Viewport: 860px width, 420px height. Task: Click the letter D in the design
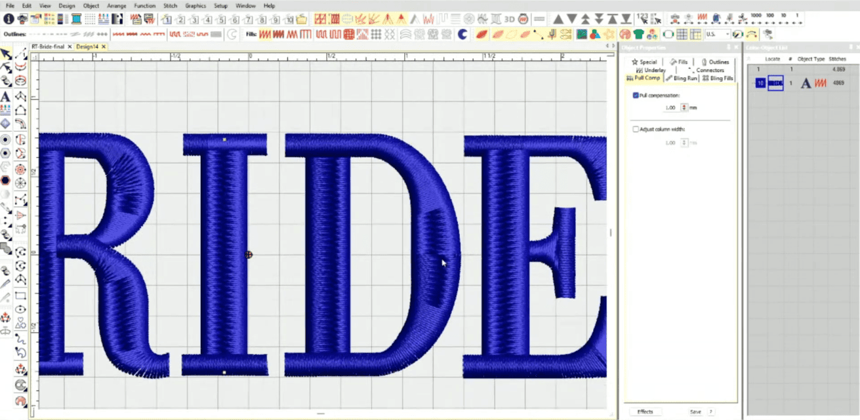pos(373,254)
